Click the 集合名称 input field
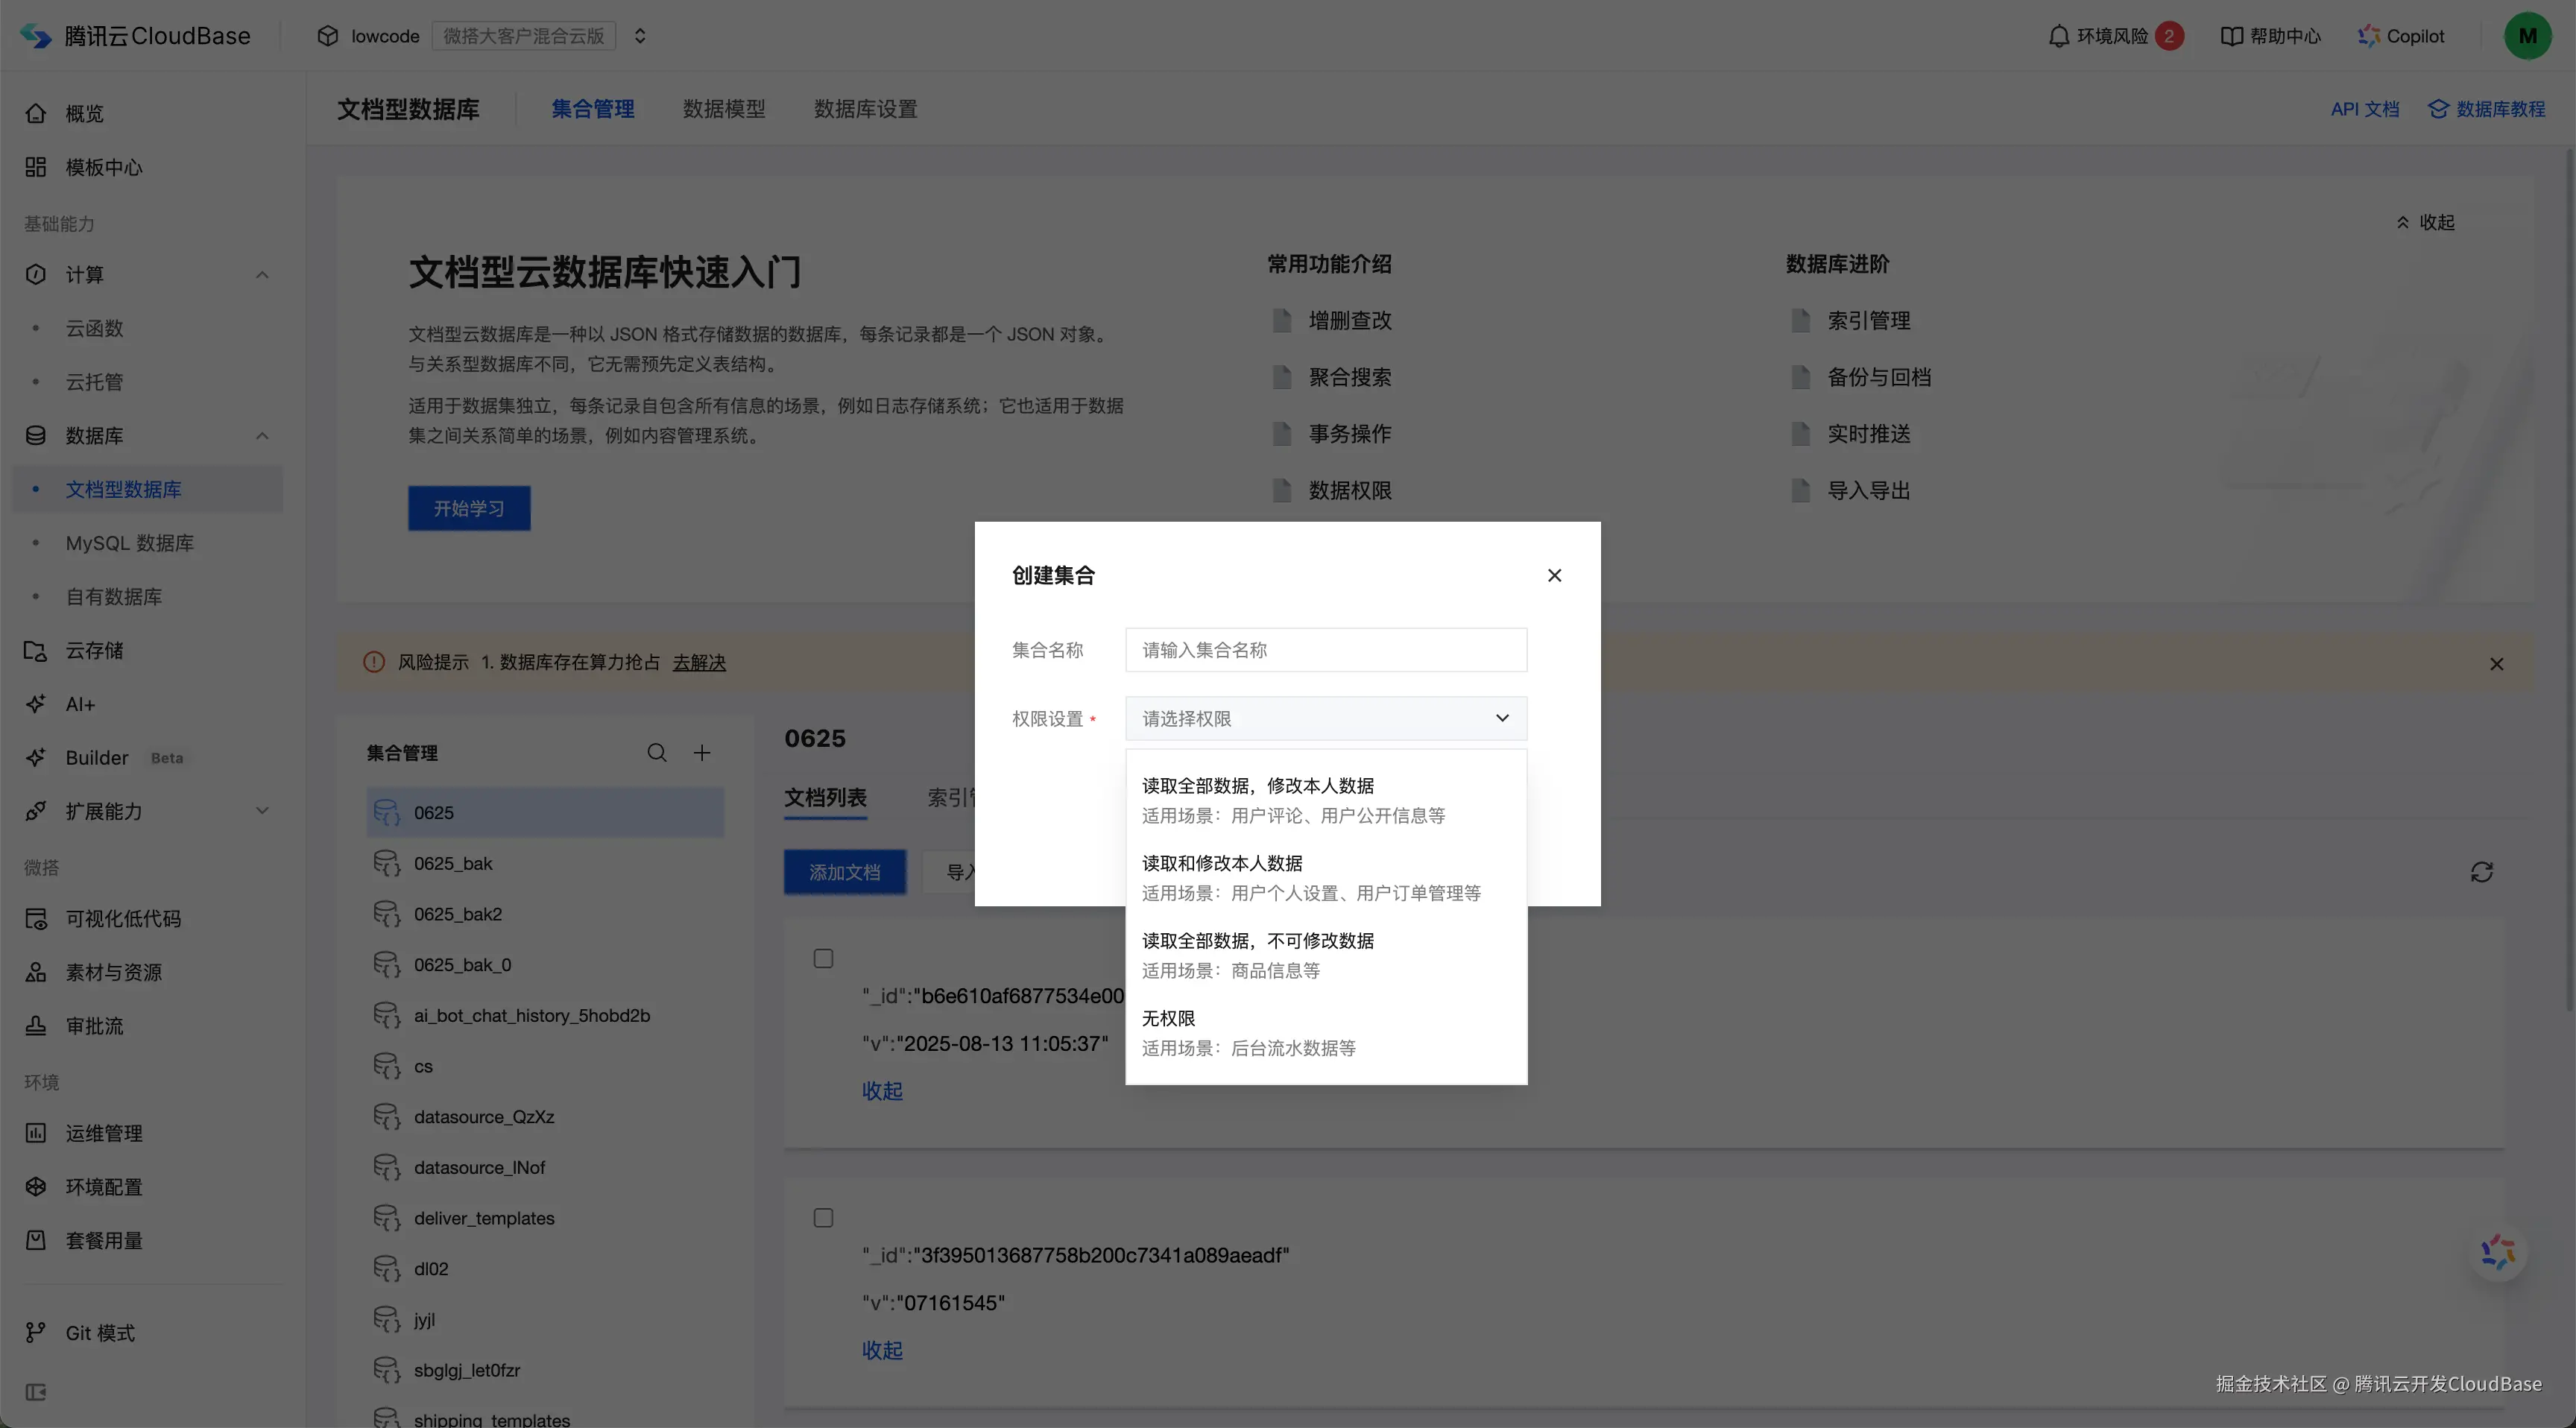The image size is (2576, 1428). (1325, 650)
